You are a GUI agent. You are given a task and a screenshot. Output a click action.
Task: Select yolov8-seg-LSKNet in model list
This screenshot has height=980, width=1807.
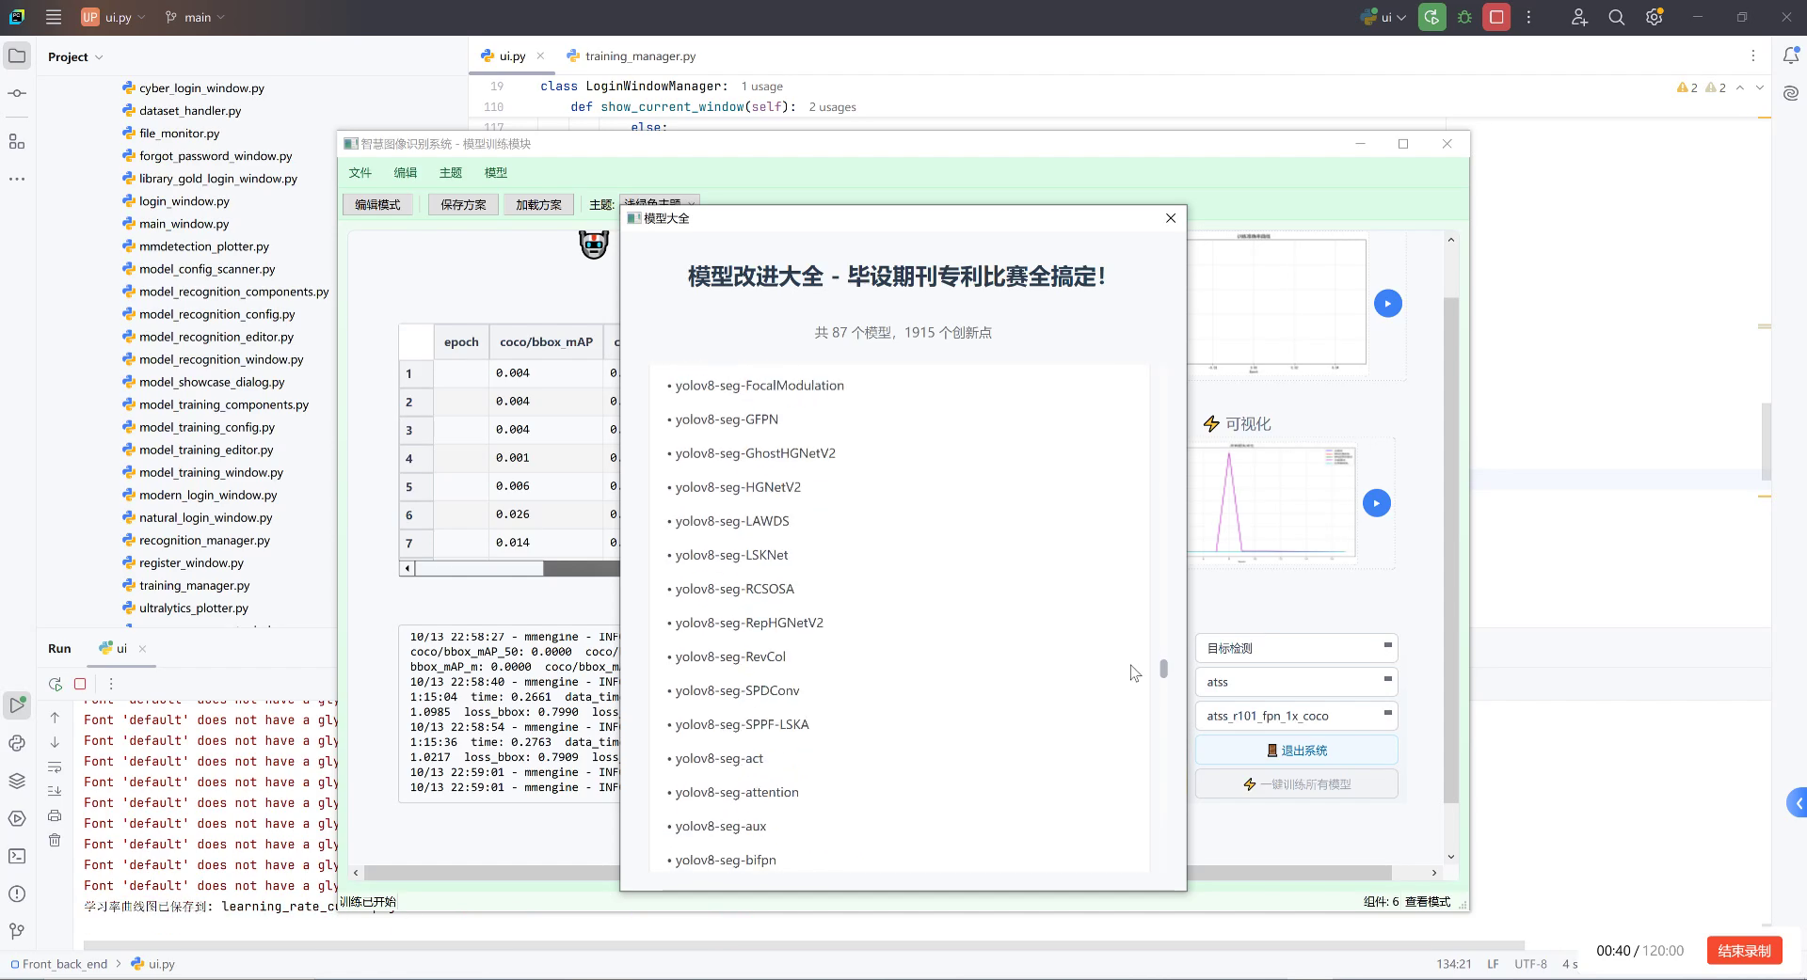(731, 555)
